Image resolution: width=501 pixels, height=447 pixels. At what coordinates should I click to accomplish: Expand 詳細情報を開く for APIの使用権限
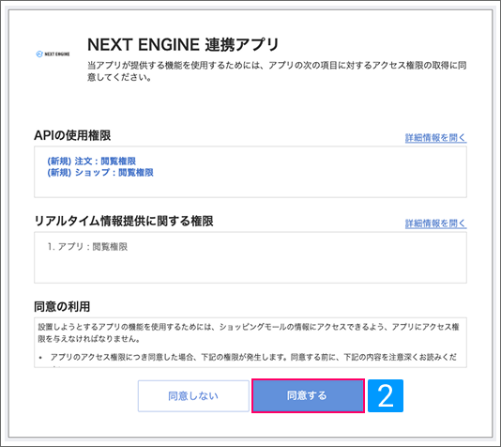coord(435,138)
